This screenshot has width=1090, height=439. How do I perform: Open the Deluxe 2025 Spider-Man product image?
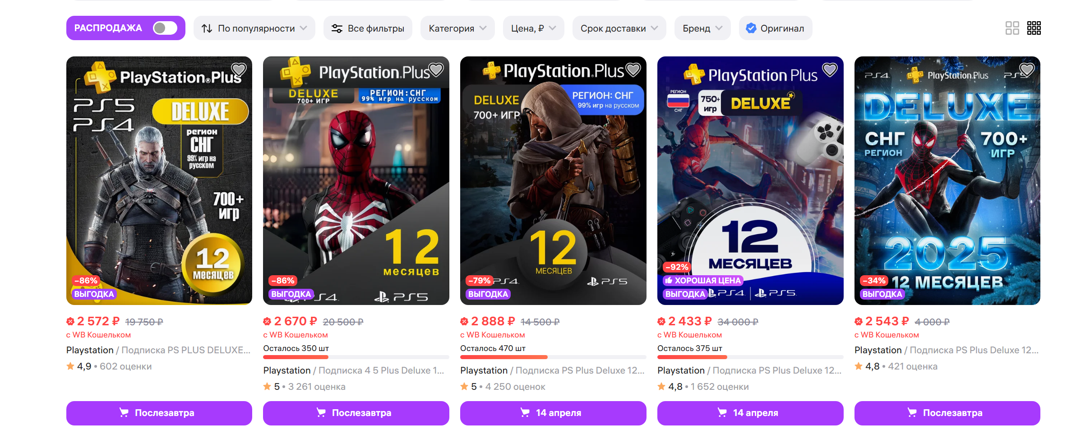[947, 180]
